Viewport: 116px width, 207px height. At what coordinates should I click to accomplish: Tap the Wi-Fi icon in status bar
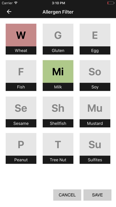click(x=16, y=3)
